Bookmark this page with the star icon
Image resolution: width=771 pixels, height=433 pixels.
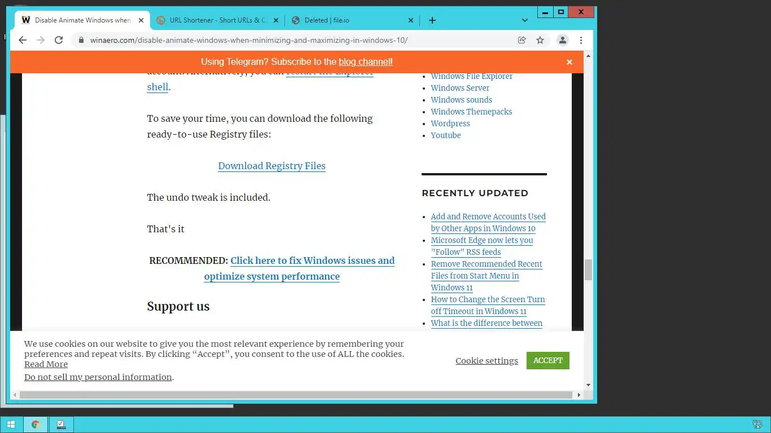pos(540,40)
